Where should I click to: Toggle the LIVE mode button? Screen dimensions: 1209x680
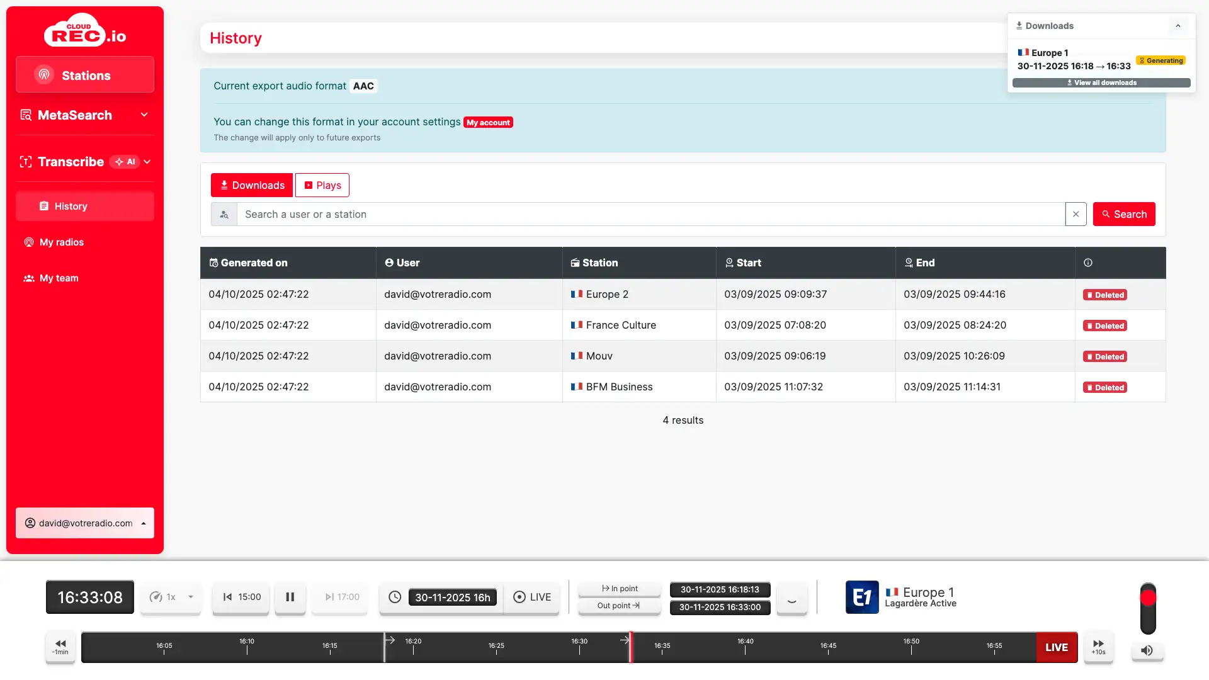(532, 597)
